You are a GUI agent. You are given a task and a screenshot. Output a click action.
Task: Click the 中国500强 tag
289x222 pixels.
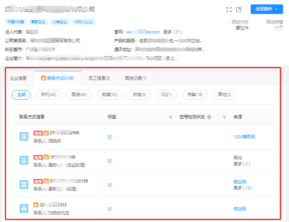[16, 22]
